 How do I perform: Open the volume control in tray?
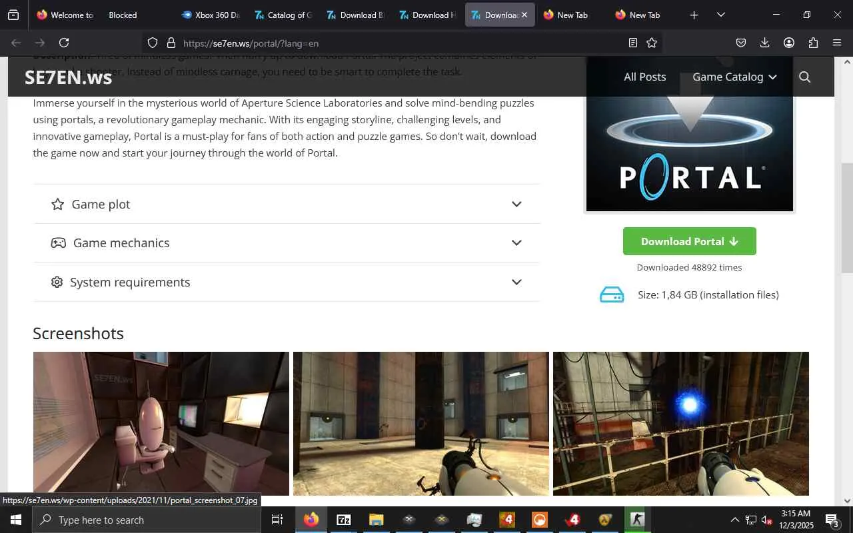tap(767, 520)
